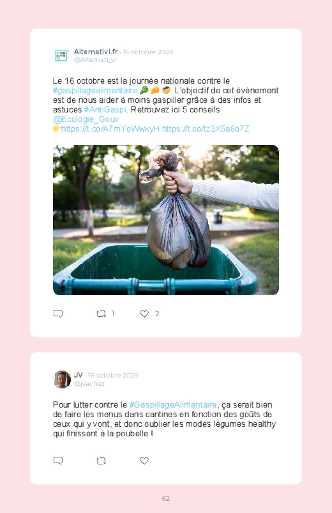Open the Alternativi.fr profile avatar
This screenshot has height=513, width=332.
(x=61, y=56)
